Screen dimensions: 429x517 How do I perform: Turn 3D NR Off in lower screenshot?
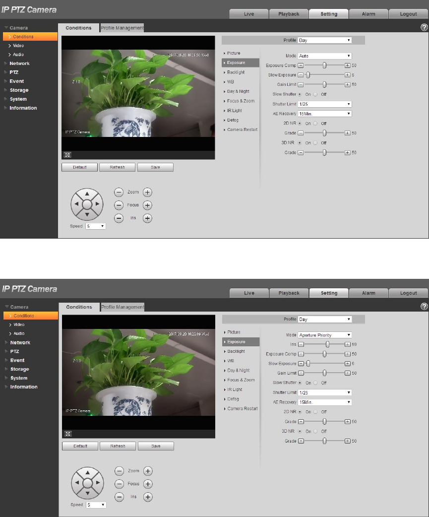pos(315,431)
